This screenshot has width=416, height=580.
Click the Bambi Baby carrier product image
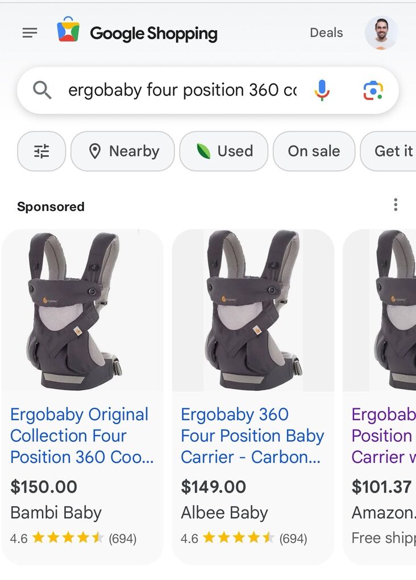tap(82, 310)
